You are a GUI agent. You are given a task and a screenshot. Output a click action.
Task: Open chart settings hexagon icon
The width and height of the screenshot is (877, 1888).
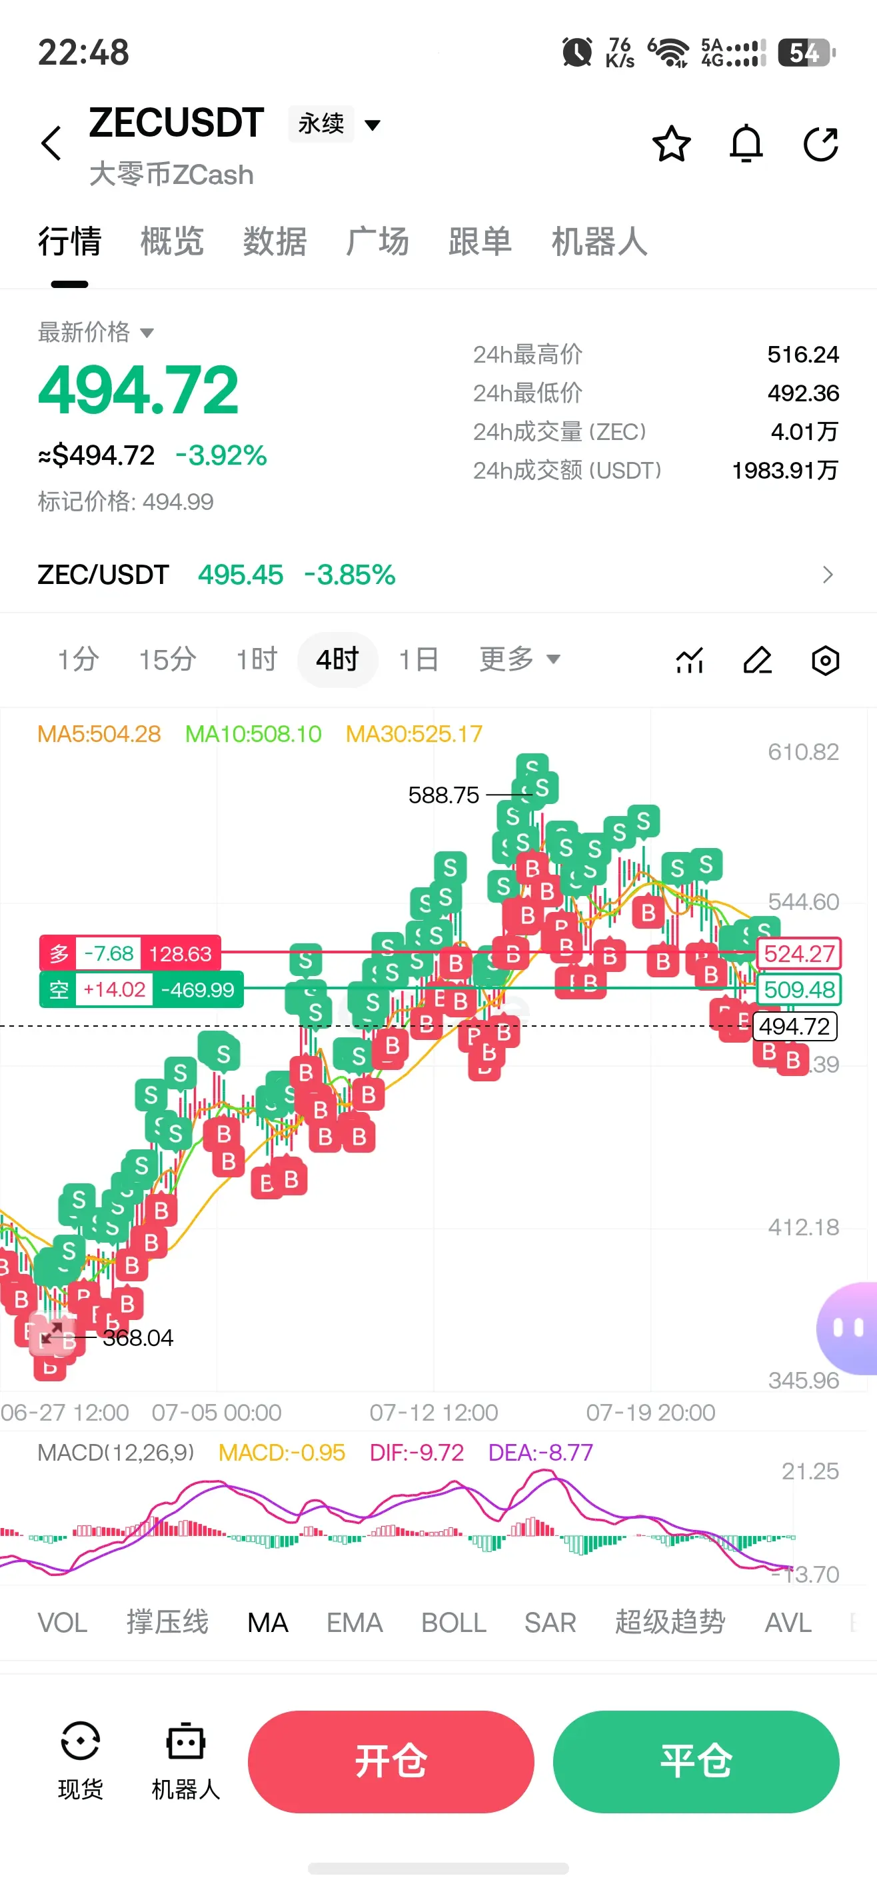pos(825,661)
